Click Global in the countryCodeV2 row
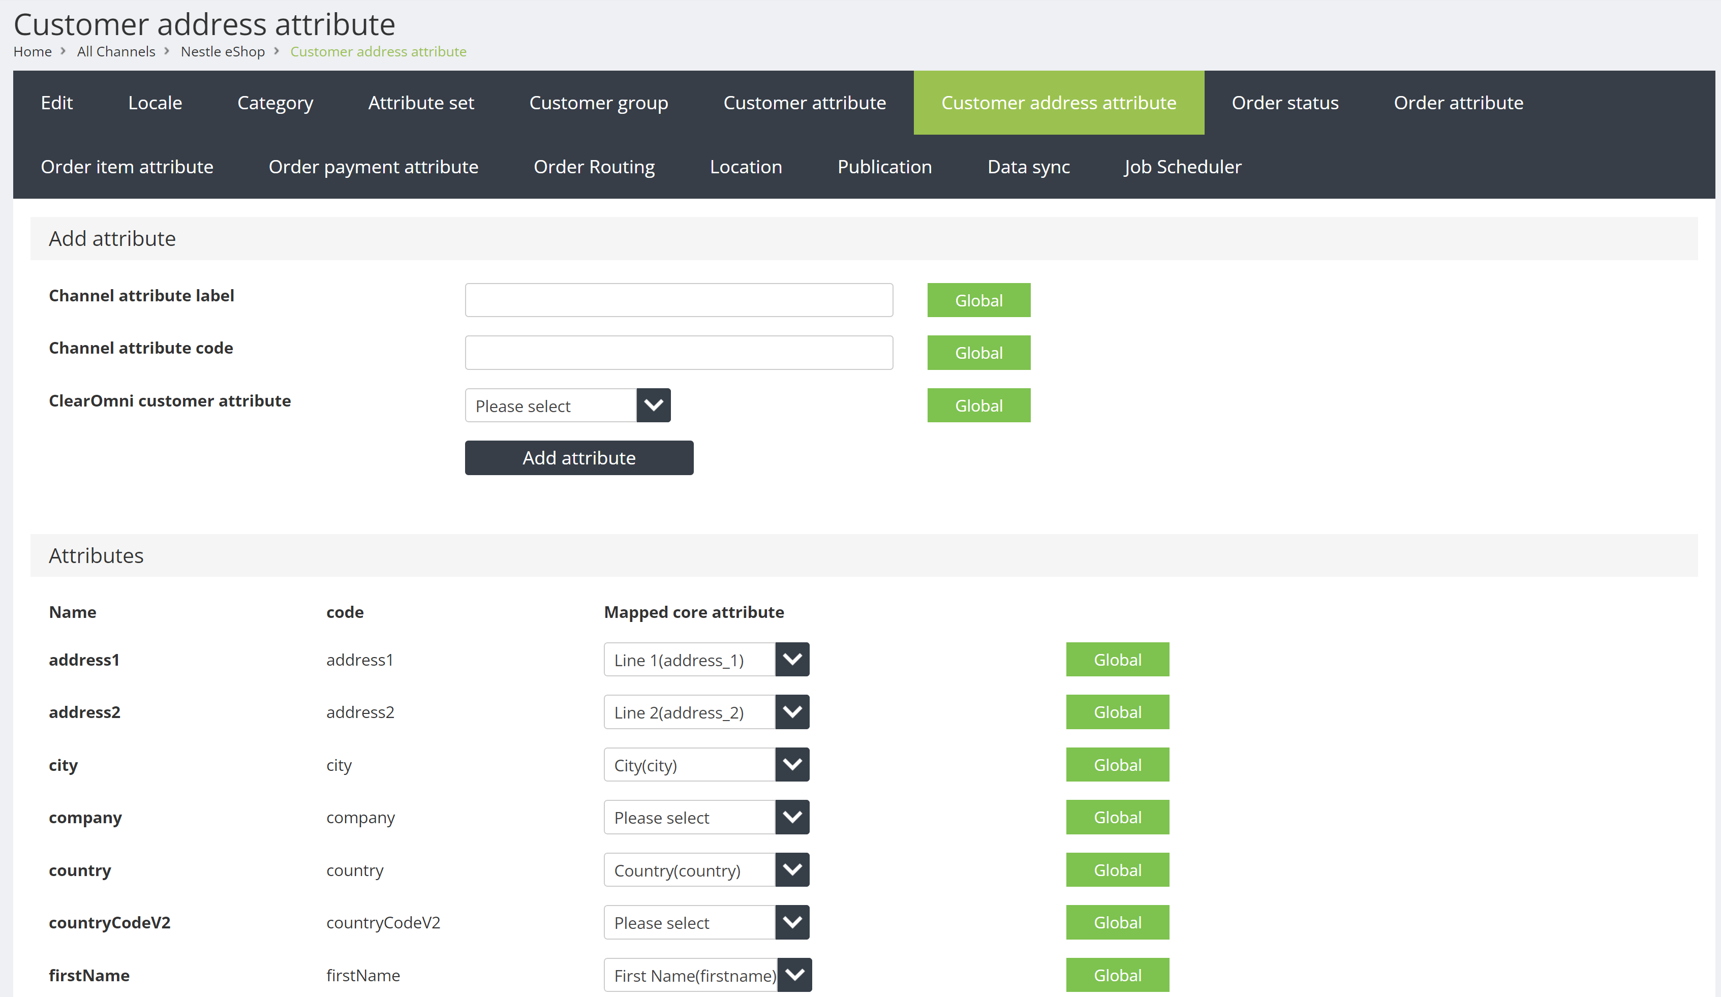The width and height of the screenshot is (1721, 997). 1117,923
